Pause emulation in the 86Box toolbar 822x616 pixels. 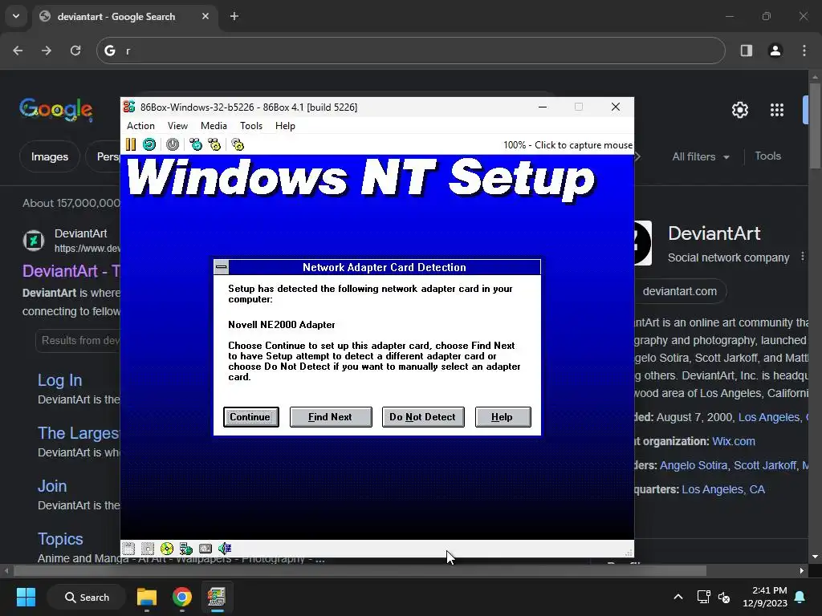[131, 144]
